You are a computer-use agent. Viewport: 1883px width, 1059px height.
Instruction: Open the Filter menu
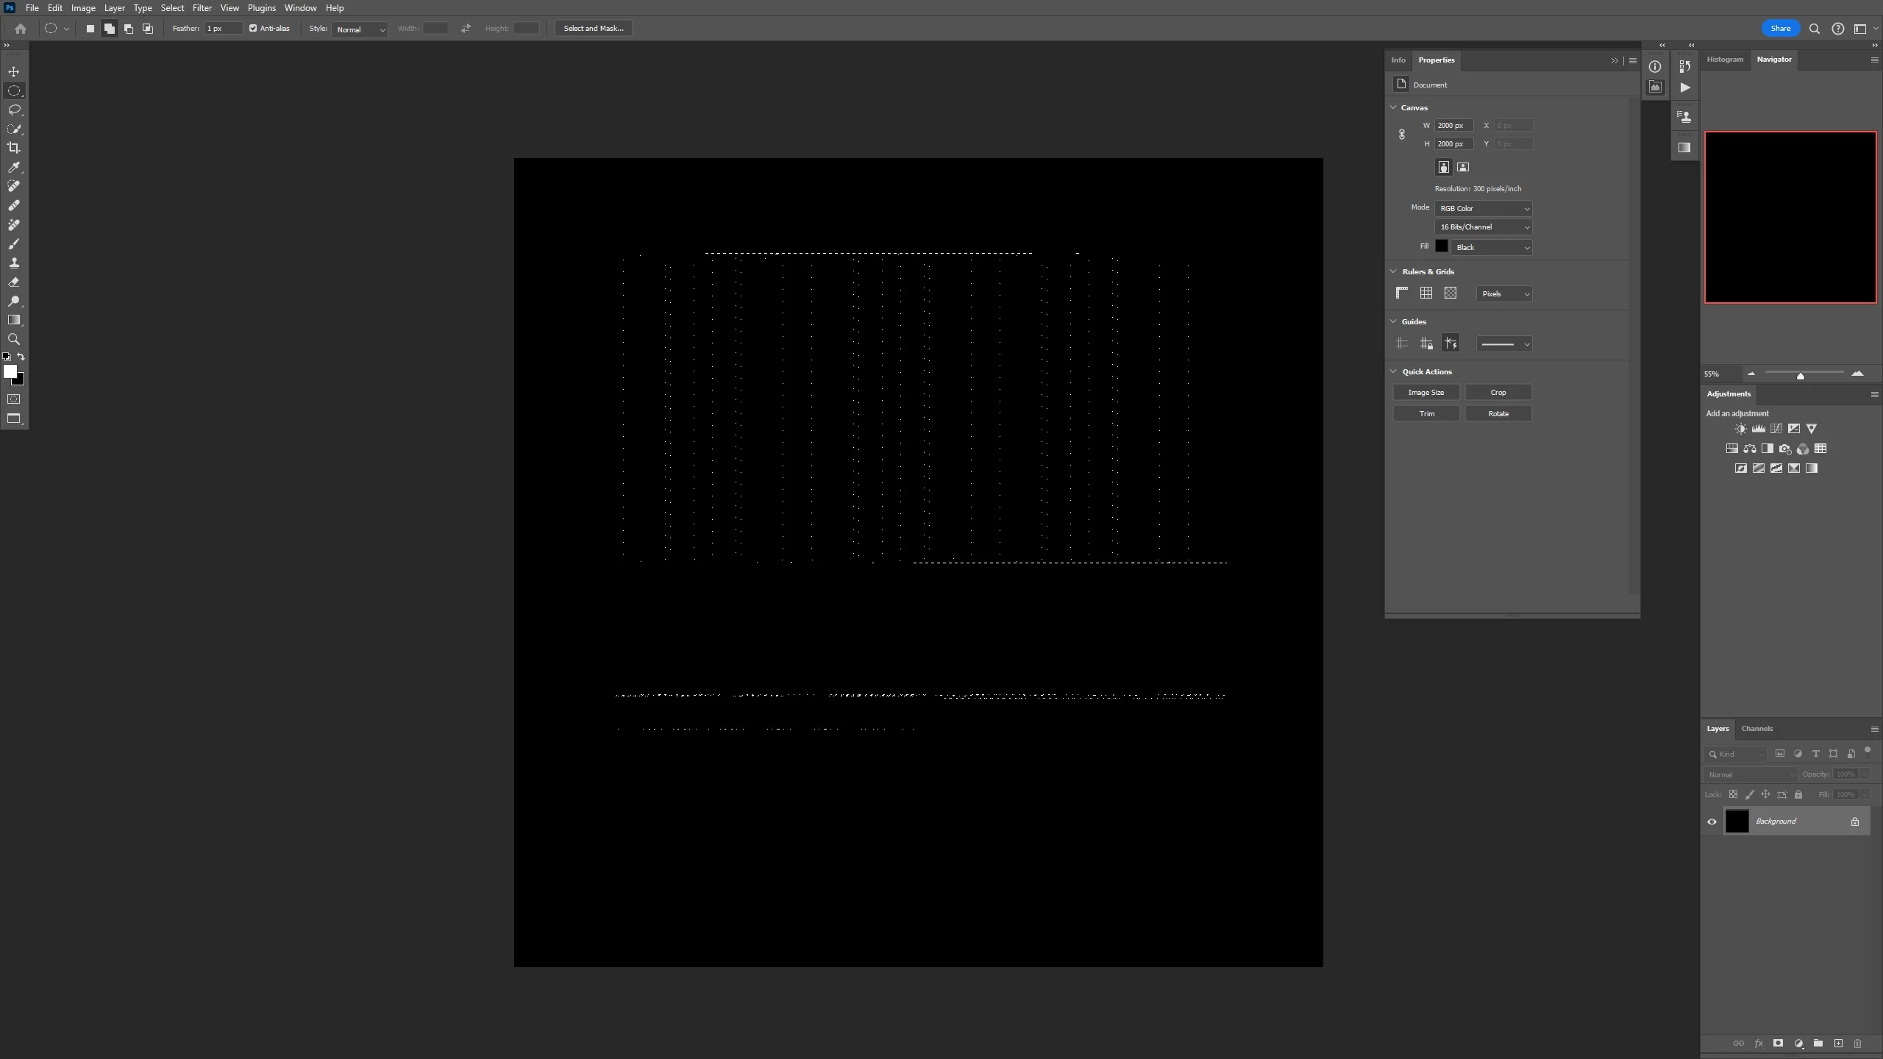(202, 8)
